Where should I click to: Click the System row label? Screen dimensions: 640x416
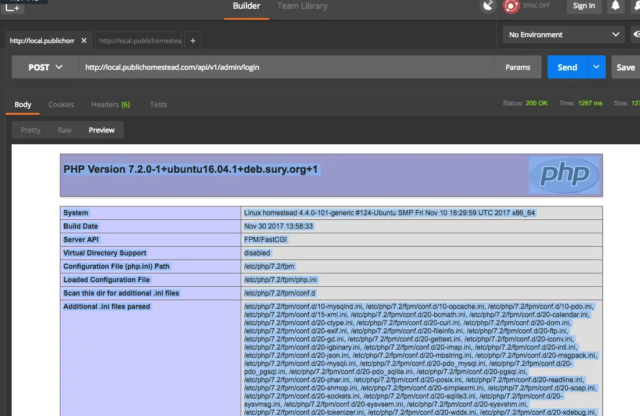click(x=76, y=212)
